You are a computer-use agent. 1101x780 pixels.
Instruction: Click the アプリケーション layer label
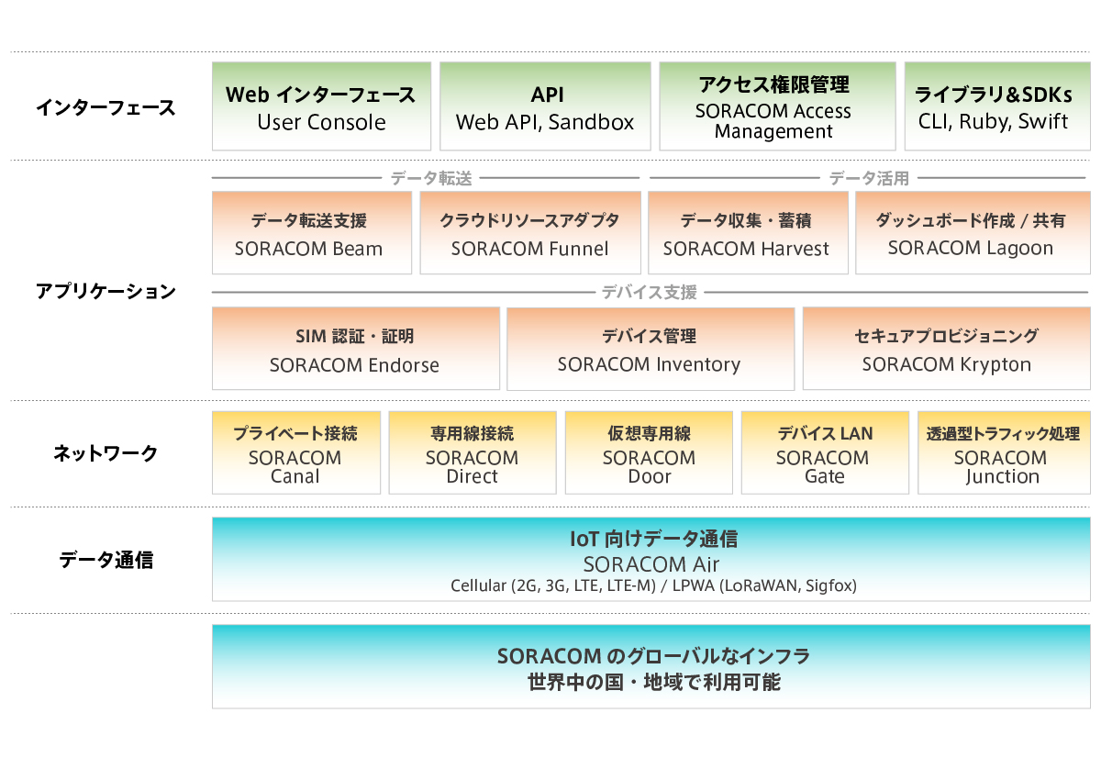pos(106,292)
